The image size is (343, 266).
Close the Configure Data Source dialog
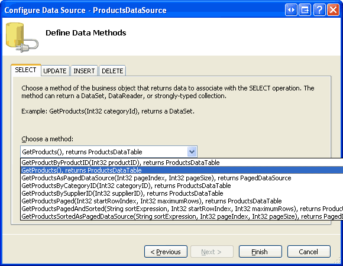pos(333,10)
